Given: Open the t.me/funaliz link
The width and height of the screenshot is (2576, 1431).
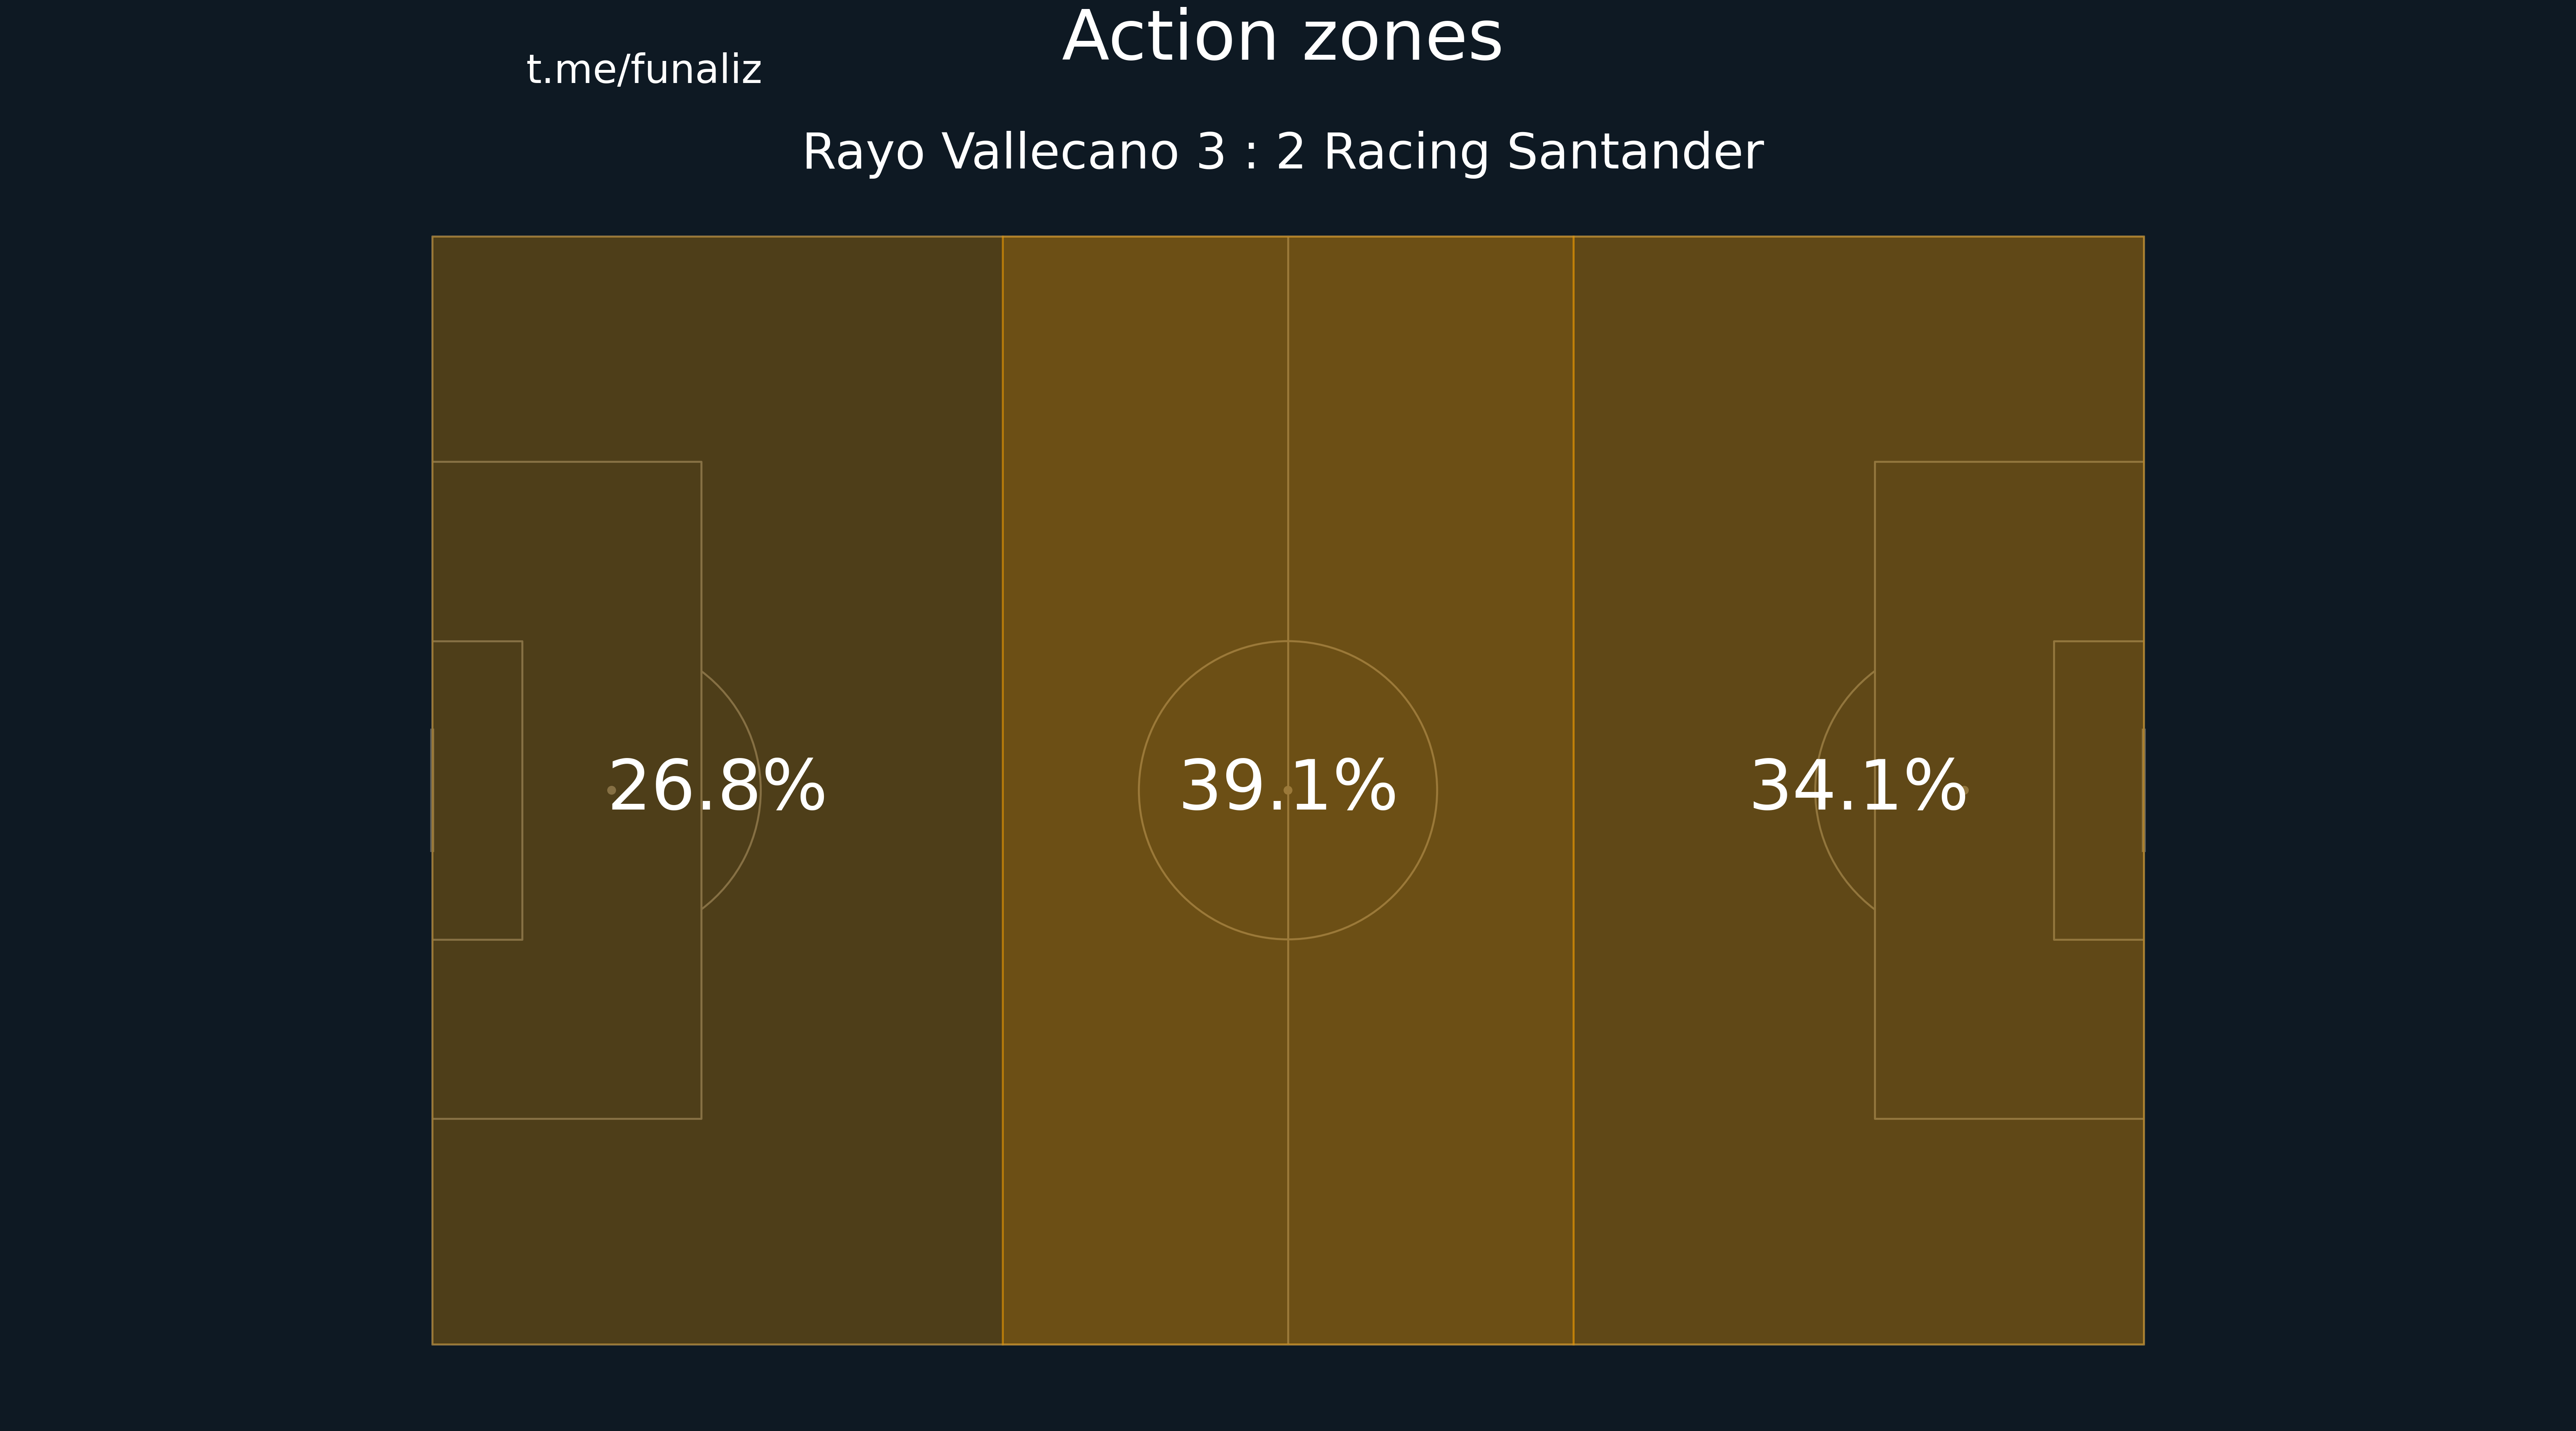Looking at the screenshot, I should click(643, 70).
